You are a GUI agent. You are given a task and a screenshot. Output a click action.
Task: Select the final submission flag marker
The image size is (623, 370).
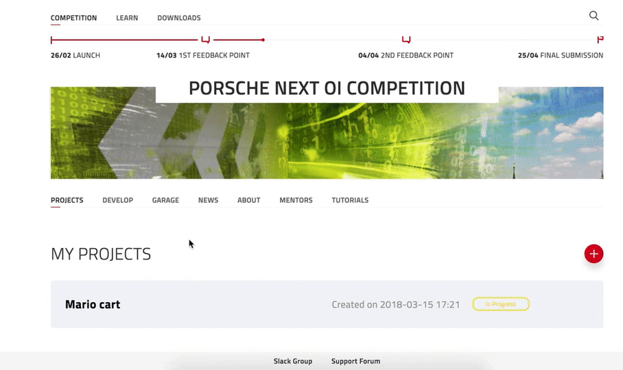click(600, 39)
